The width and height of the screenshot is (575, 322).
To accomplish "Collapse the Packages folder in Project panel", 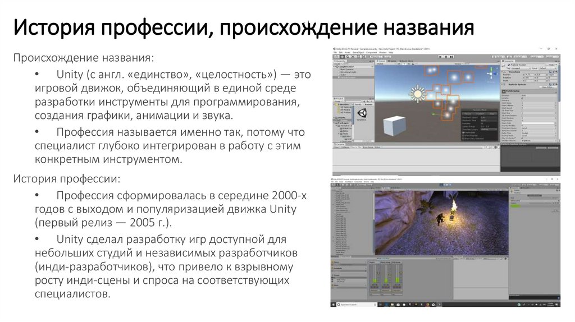I will pos(334,123).
